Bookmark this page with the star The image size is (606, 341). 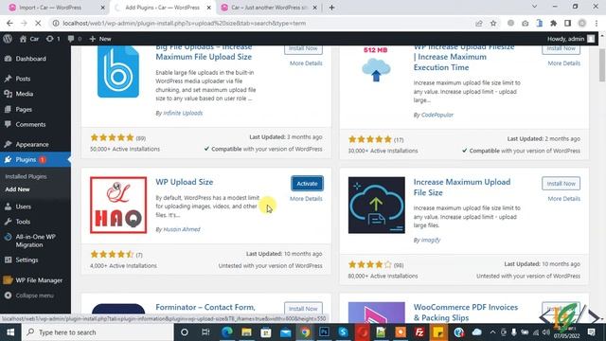493,23
